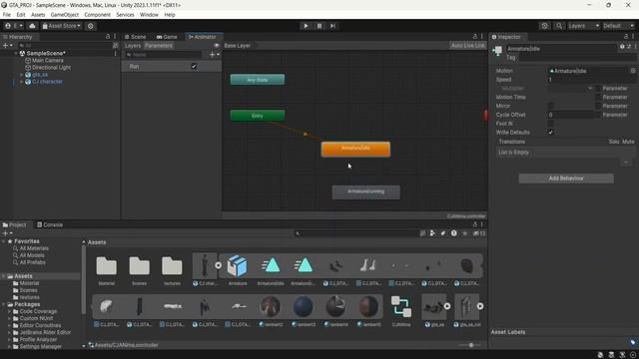Toggle the Run parameter checkbox
This screenshot has width=639, height=359.
click(194, 67)
